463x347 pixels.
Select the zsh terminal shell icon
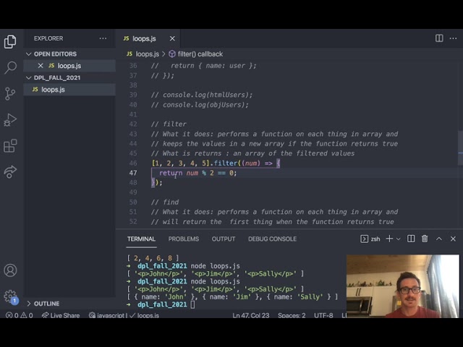364,239
